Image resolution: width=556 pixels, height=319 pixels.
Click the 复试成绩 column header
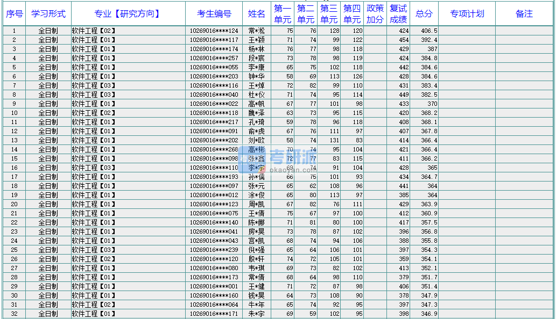tap(398, 14)
